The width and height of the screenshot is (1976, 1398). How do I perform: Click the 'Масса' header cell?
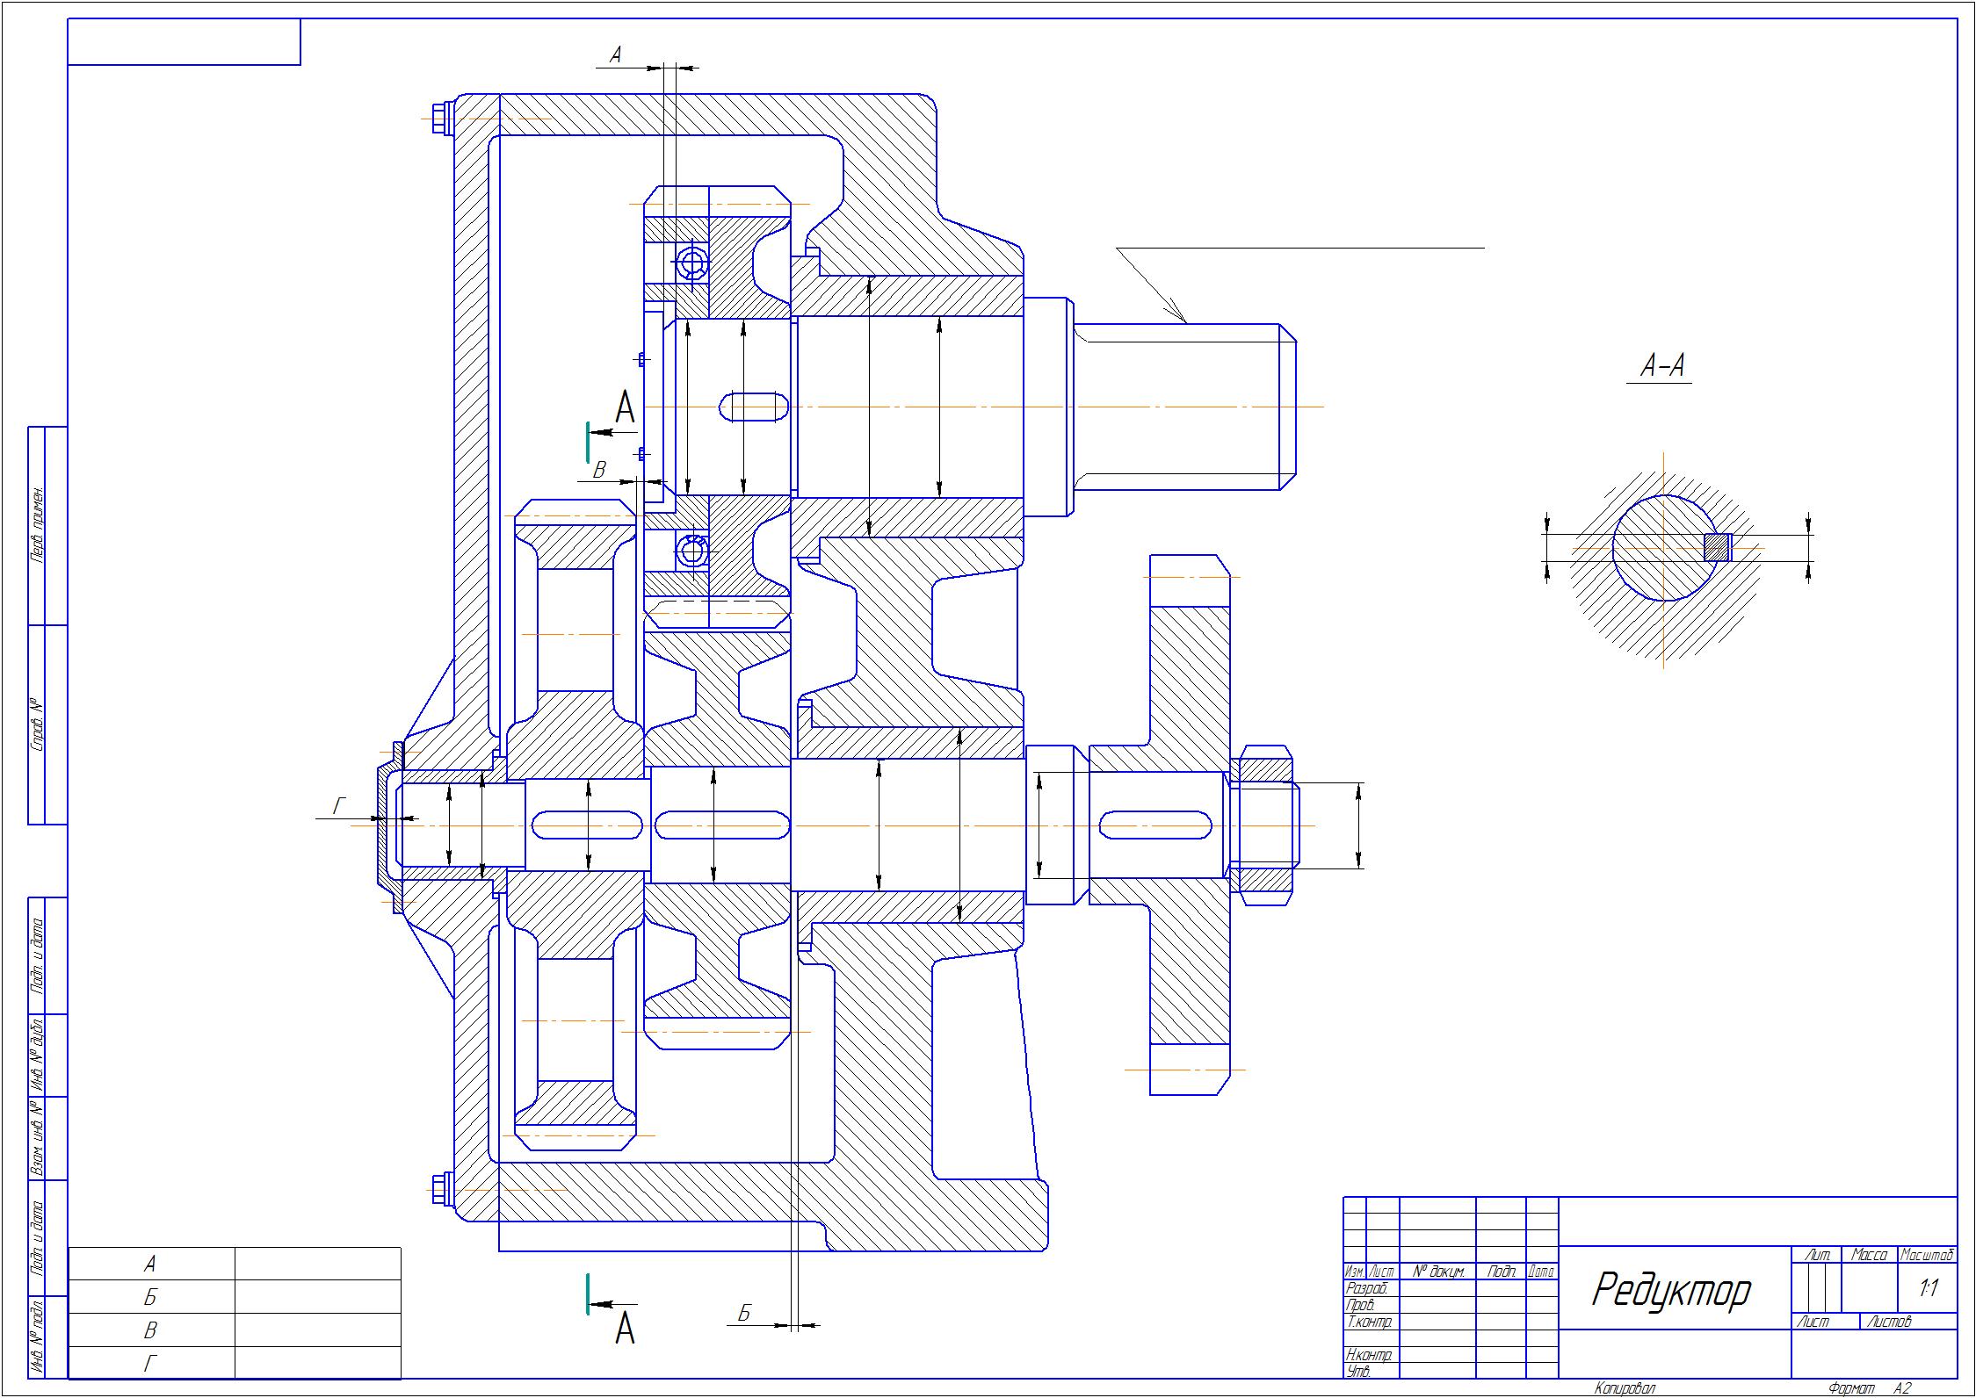[1869, 1255]
